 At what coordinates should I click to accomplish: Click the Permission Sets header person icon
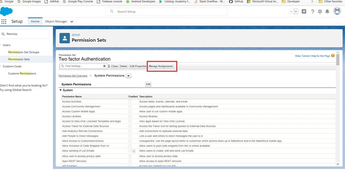(65, 38)
